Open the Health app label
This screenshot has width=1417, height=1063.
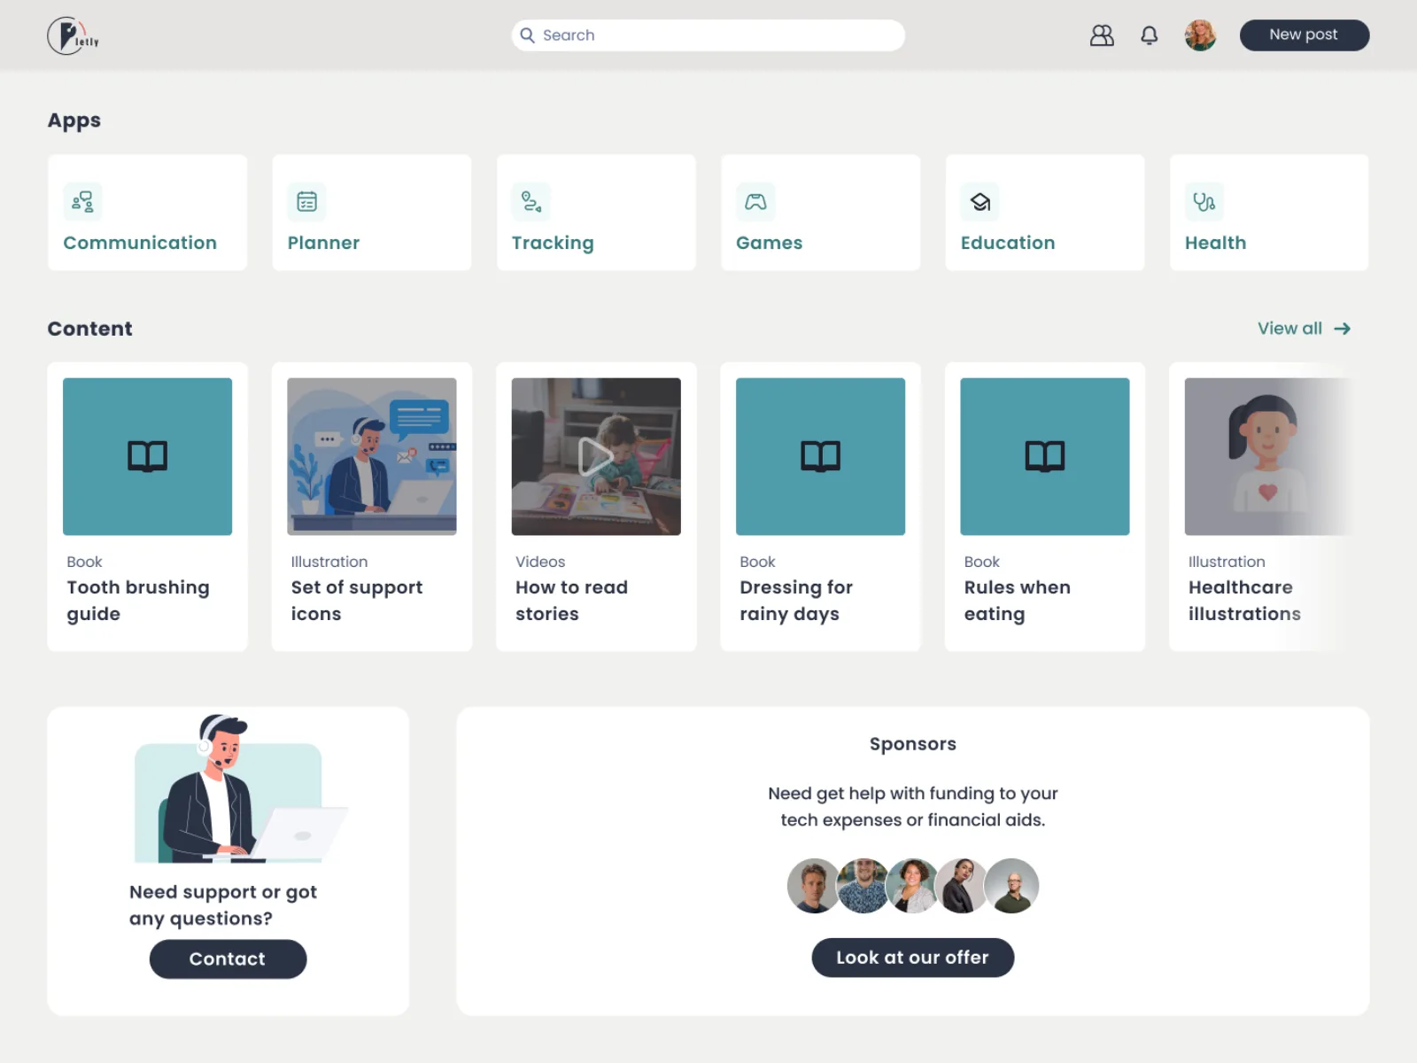pyautogui.click(x=1215, y=243)
